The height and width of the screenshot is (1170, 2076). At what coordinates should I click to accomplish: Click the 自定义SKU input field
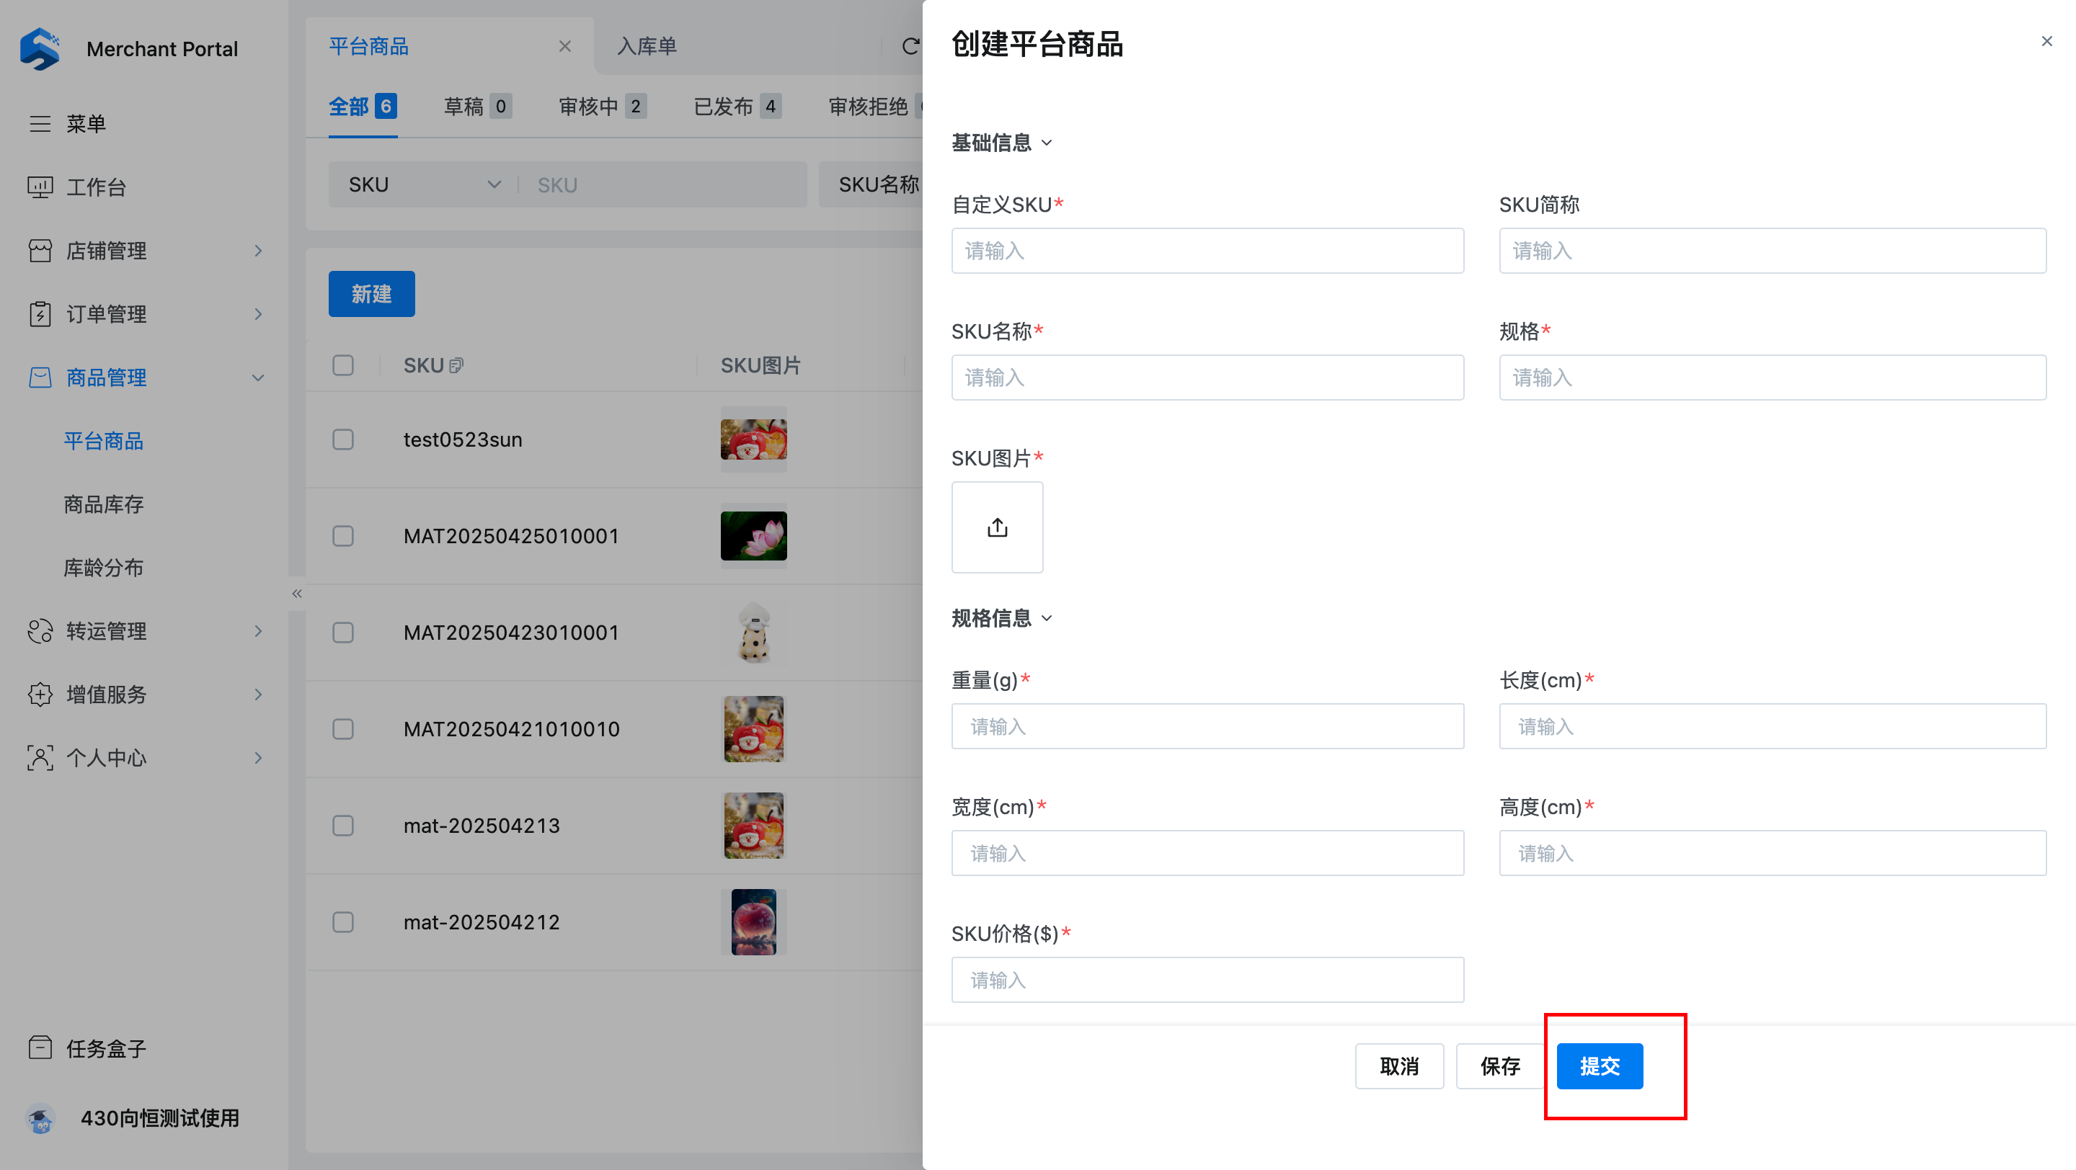pyautogui.click(x=1207, y=251)
